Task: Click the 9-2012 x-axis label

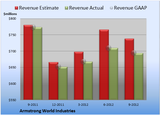Action: point(134,105)
